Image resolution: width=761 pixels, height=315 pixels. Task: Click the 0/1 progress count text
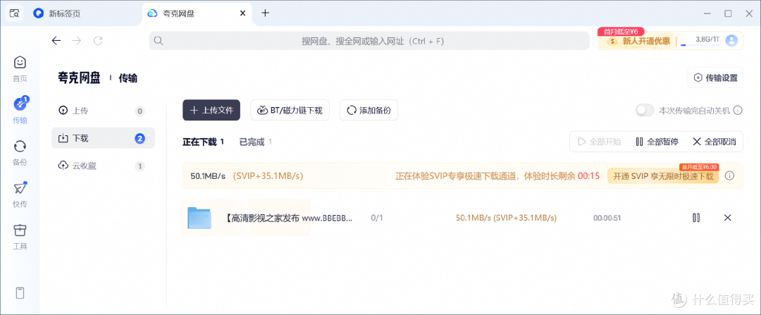377,218
